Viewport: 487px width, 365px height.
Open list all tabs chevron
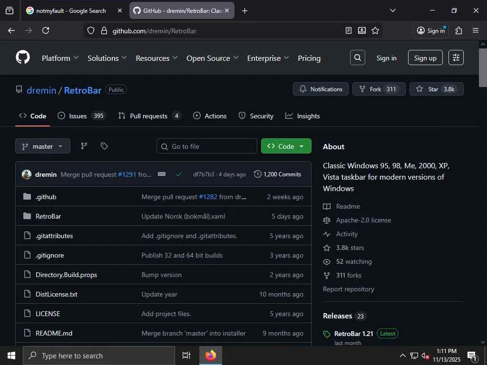click(x=393, y=10)
